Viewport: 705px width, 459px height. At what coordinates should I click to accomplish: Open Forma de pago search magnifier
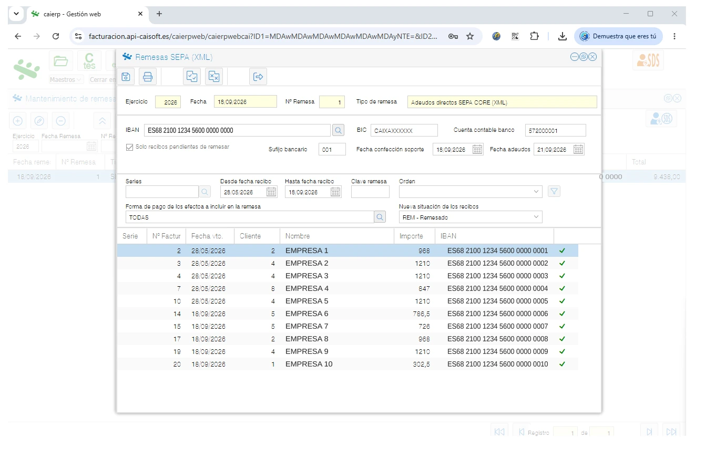point(380,217)
